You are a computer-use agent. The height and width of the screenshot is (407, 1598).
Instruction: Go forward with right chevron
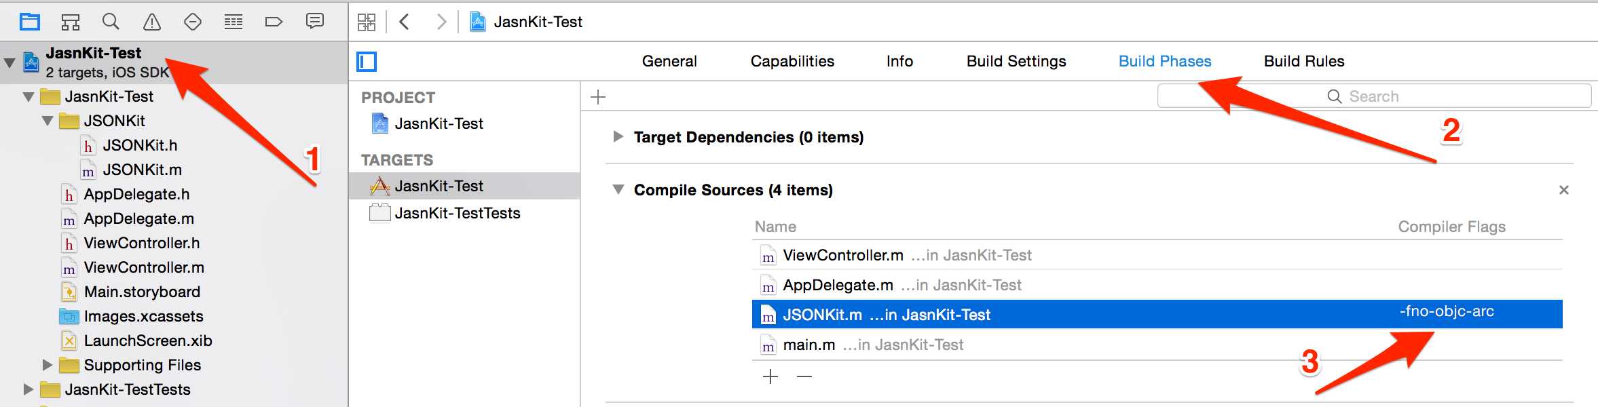click(442, 22)
